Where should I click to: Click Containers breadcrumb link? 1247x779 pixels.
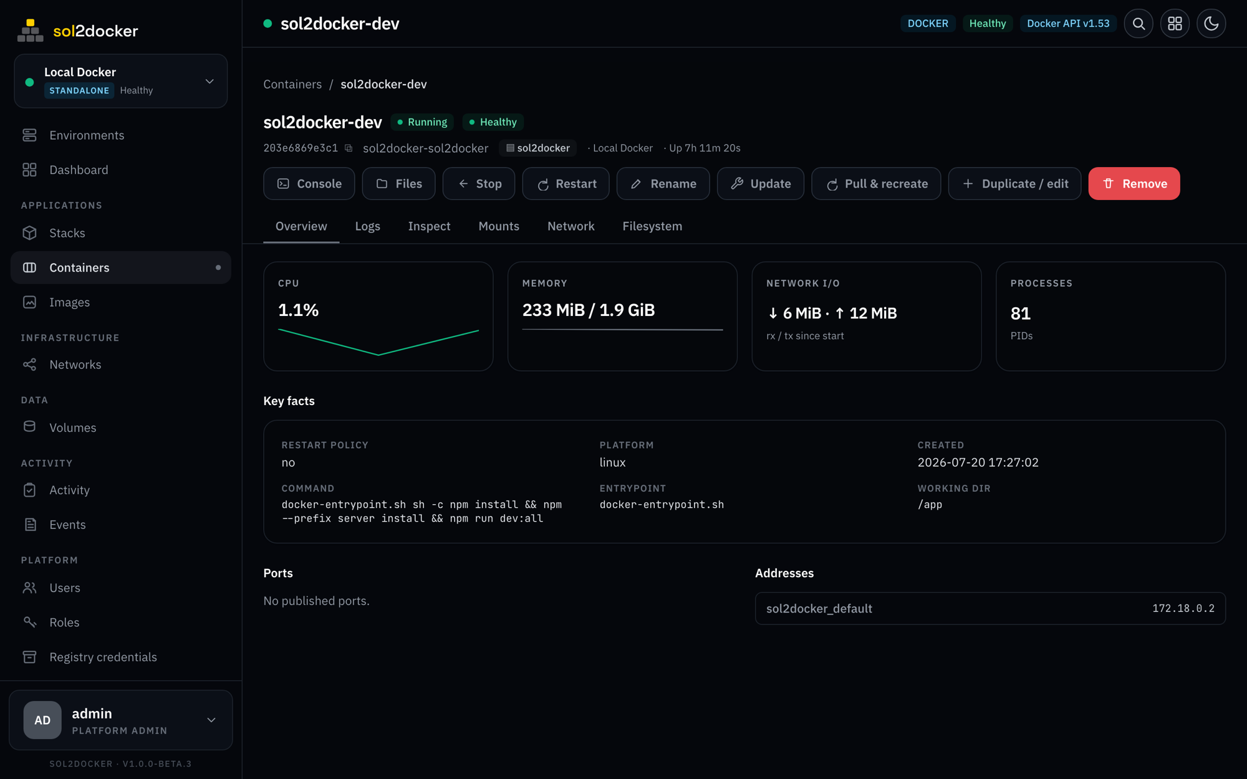tap(292, 84)
